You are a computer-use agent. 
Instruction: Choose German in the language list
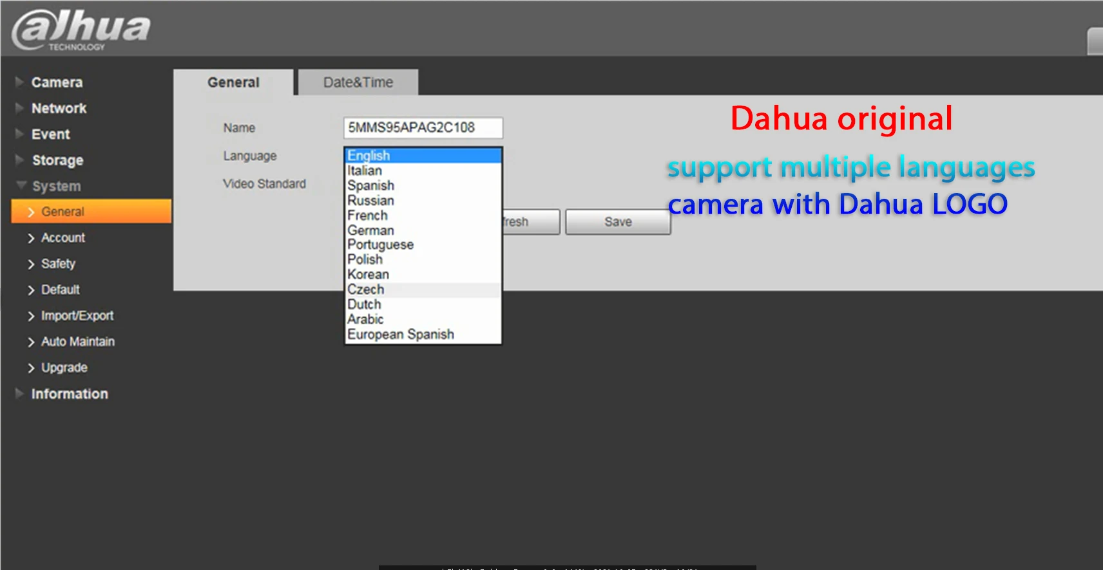pos(423,230)
